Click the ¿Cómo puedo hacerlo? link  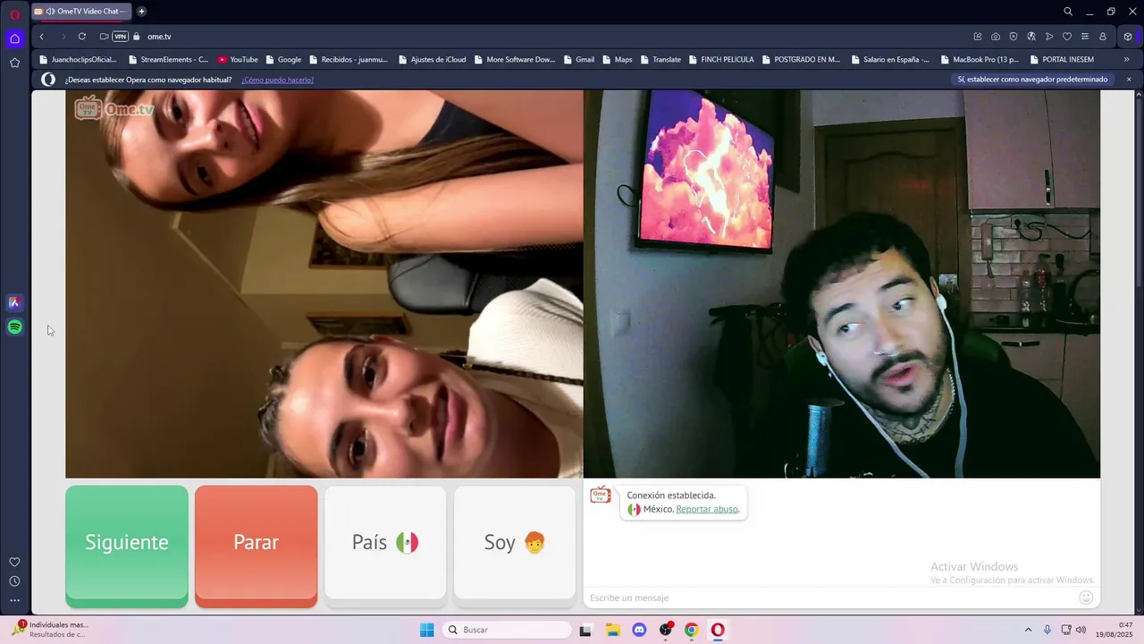pos(277,80)
